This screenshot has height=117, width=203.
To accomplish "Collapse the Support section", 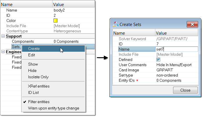I will (x=3, y=36).
